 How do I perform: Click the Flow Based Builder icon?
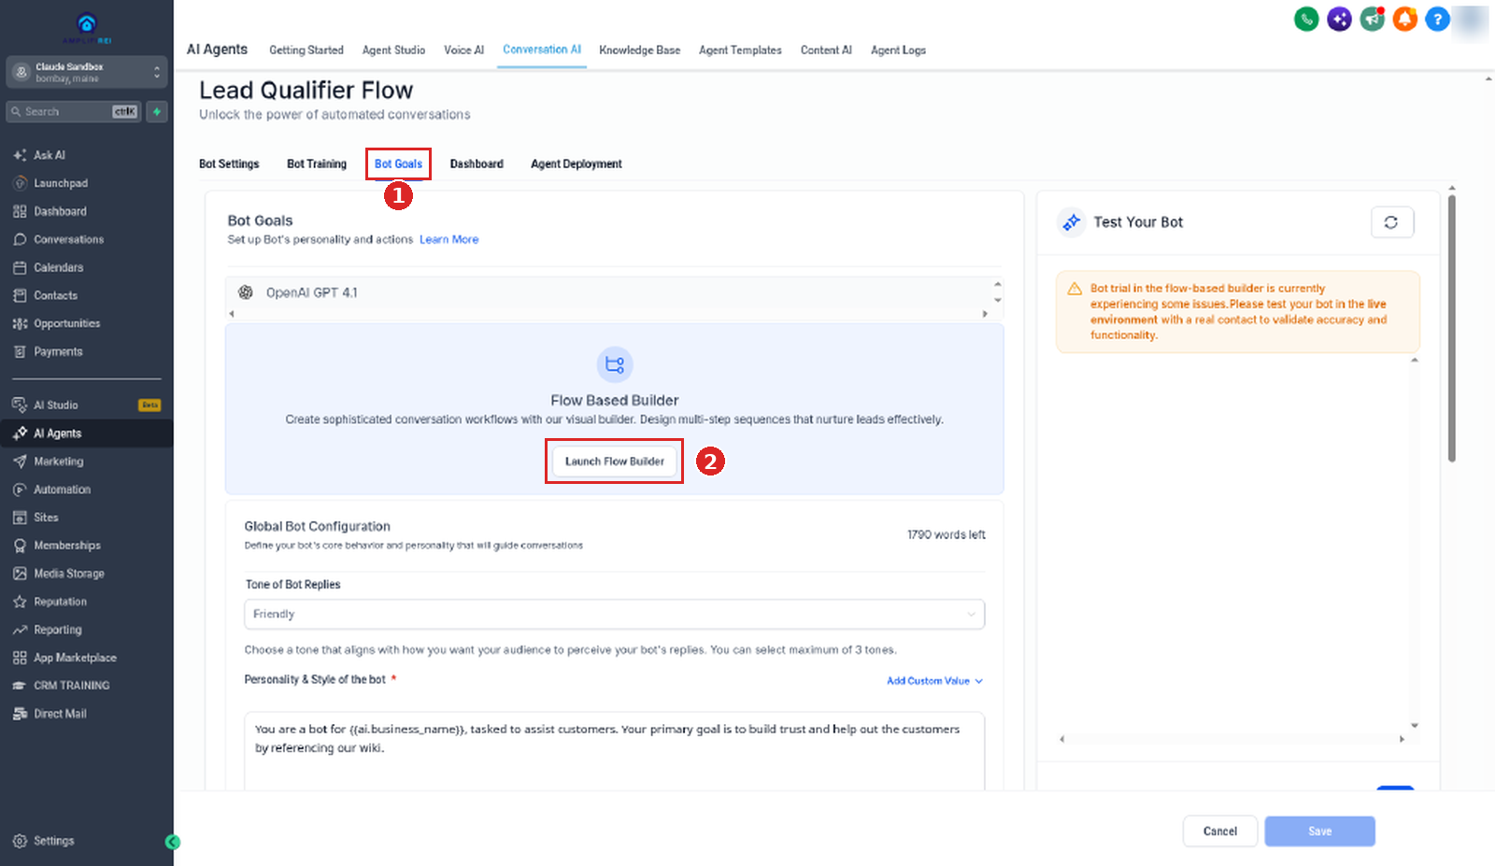(615, 364)
